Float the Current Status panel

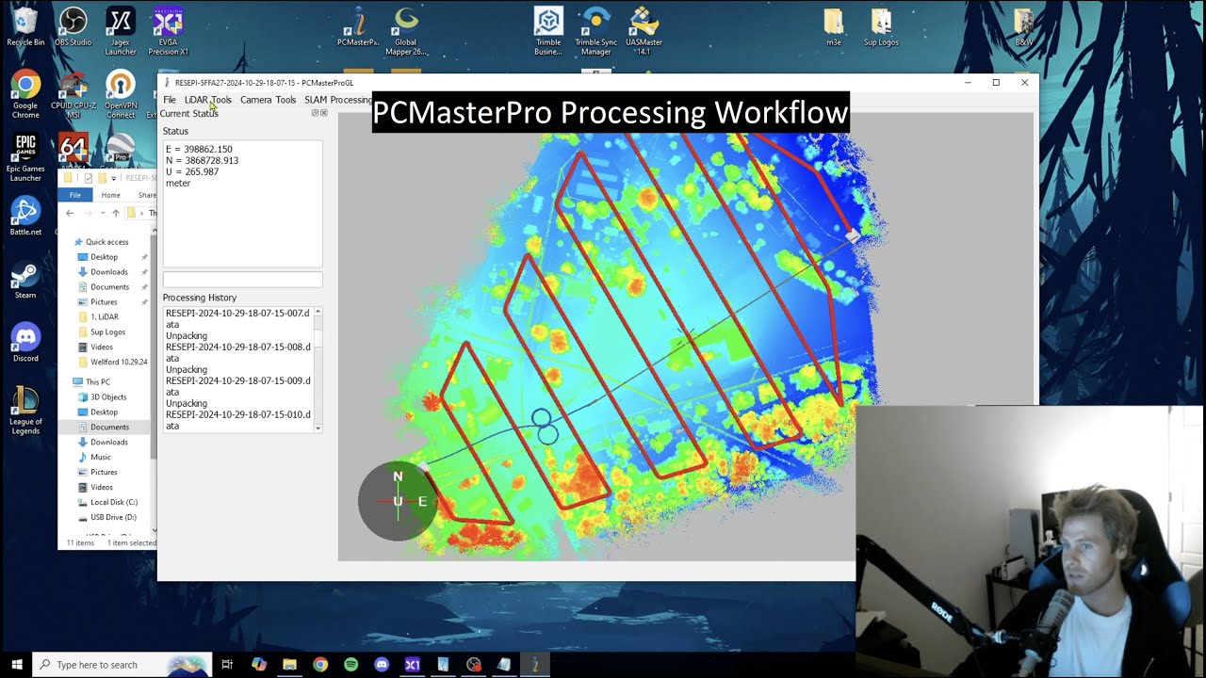point(316,113)
